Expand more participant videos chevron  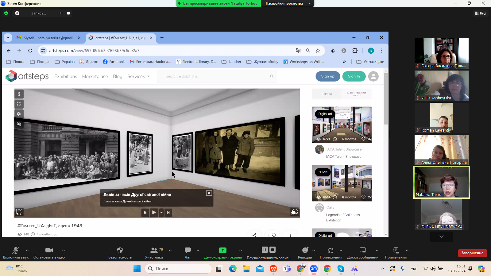tap(441, 236)
